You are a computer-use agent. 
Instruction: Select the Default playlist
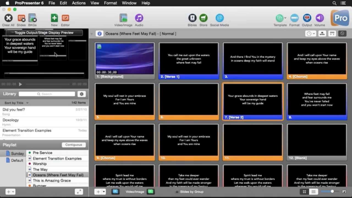pyautogui.click(x=13, y=160)
